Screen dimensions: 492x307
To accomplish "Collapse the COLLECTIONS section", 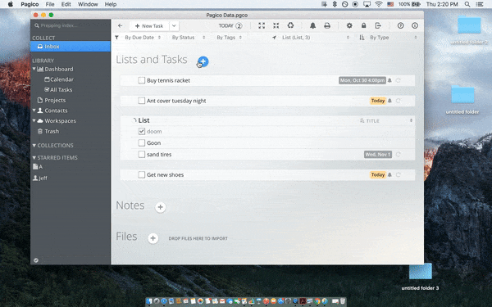I will coord(34,146).
